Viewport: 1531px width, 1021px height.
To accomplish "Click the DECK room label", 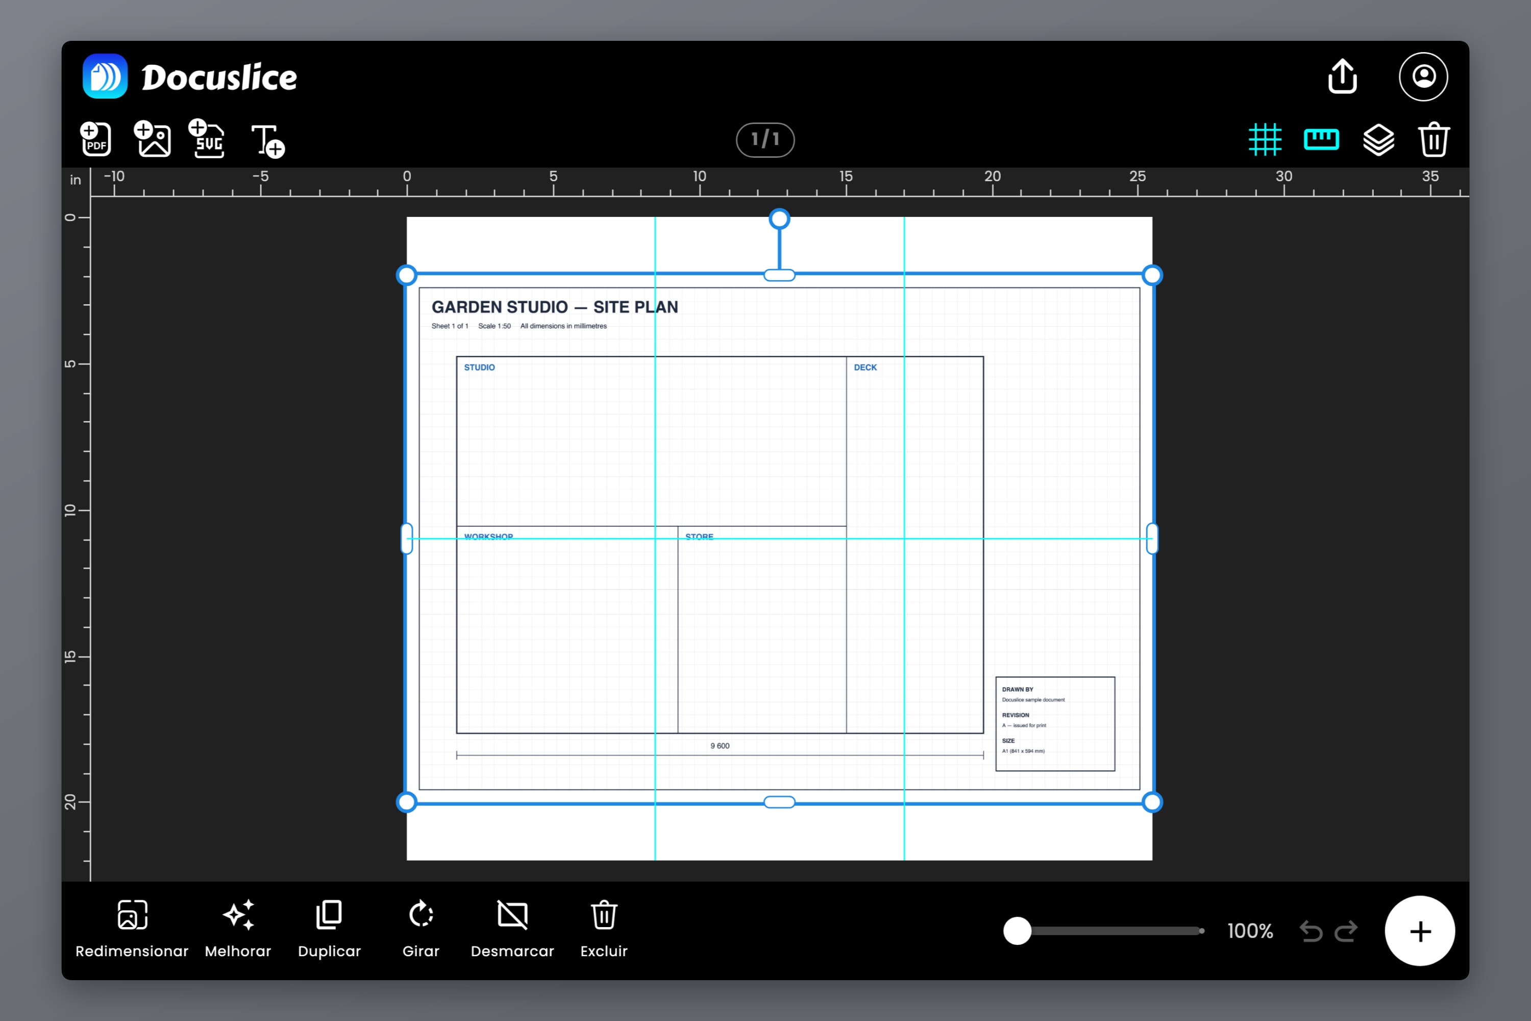I will pos(865,367).
